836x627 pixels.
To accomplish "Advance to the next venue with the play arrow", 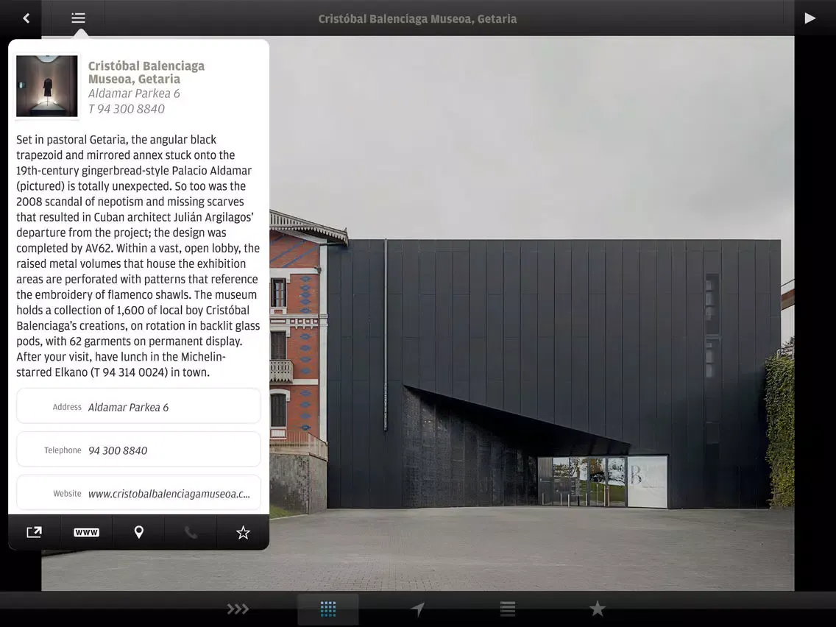I will 810,18.
